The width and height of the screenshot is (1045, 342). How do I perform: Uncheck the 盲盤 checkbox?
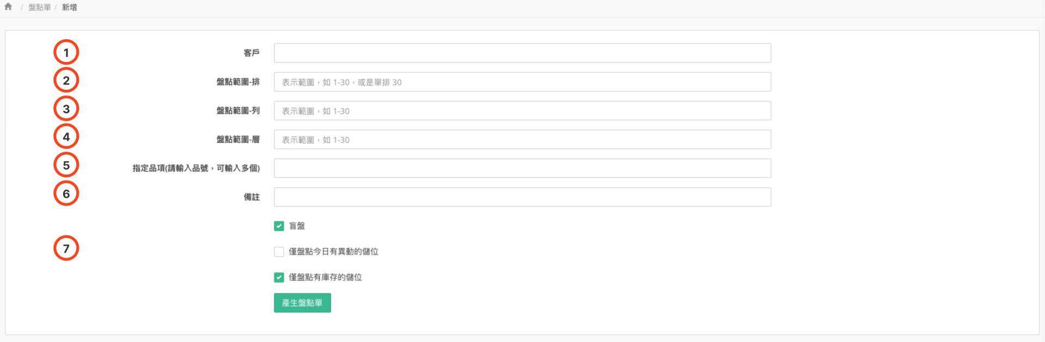[x=279, y=226]
